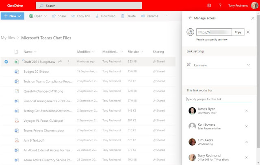
Task: Click James Ryan's profile photo
Action: pos(192,111)
